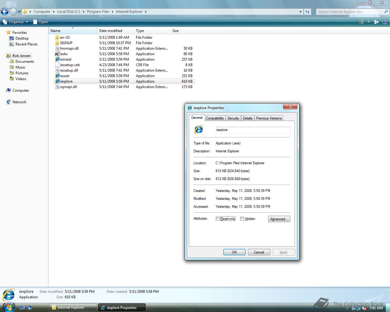Switch to the Security tab

coord(233,118)
